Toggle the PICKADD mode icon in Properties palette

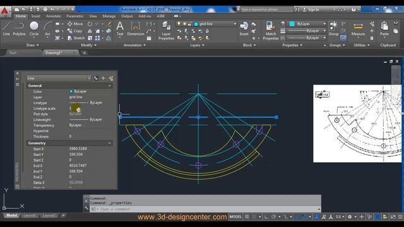point(96,78)
